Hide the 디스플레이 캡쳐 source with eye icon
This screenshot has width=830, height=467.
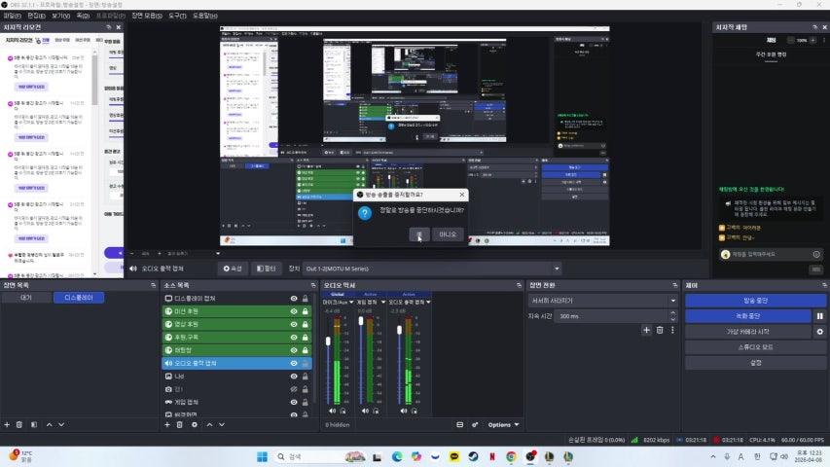[293, 299]
